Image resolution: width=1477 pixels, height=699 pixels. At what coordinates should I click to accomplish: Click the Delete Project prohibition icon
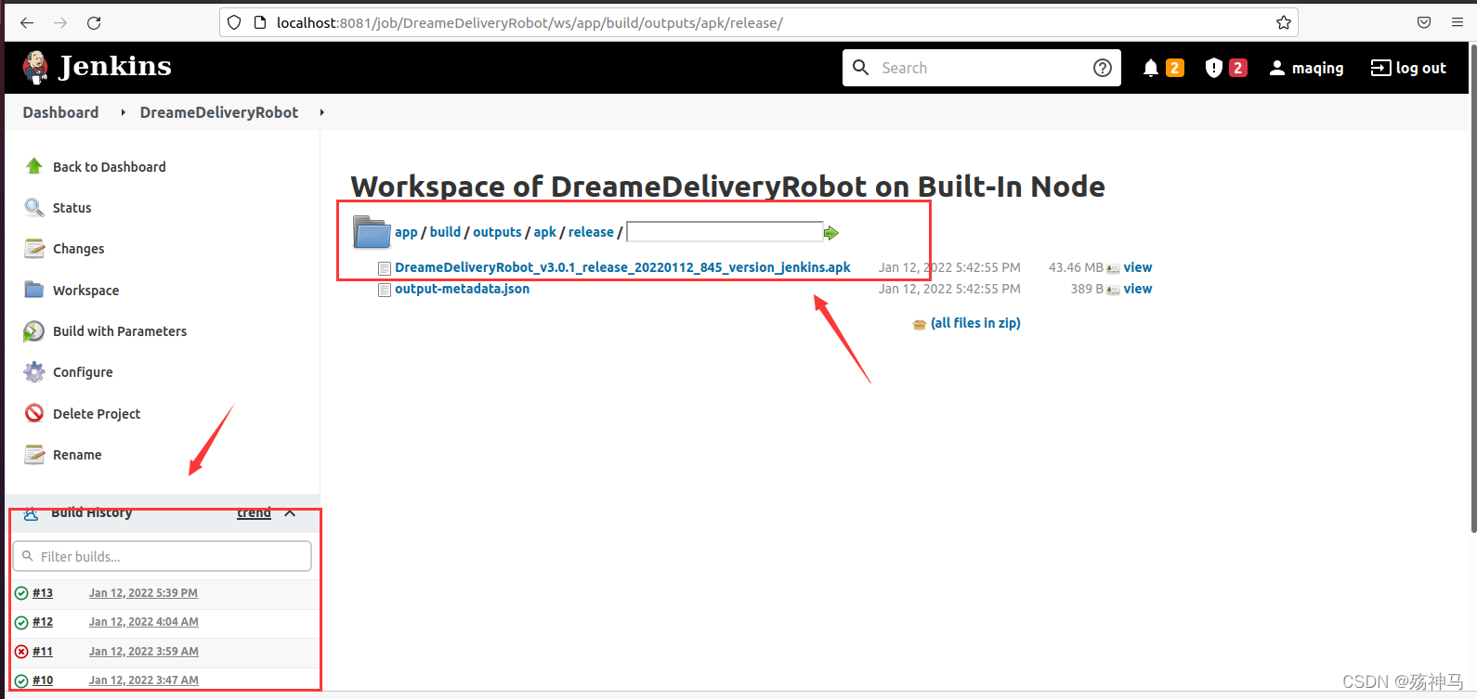[x=34, y=413]
